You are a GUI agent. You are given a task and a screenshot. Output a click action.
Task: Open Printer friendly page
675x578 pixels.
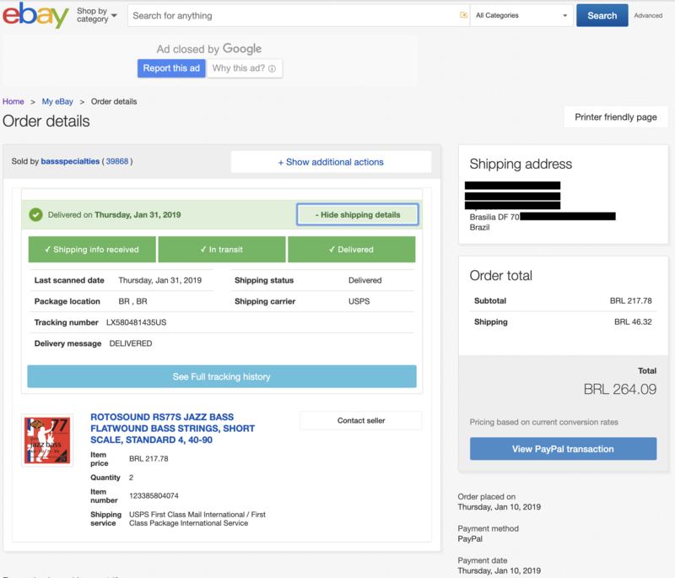pyautogui.click(x=616, y=117)
